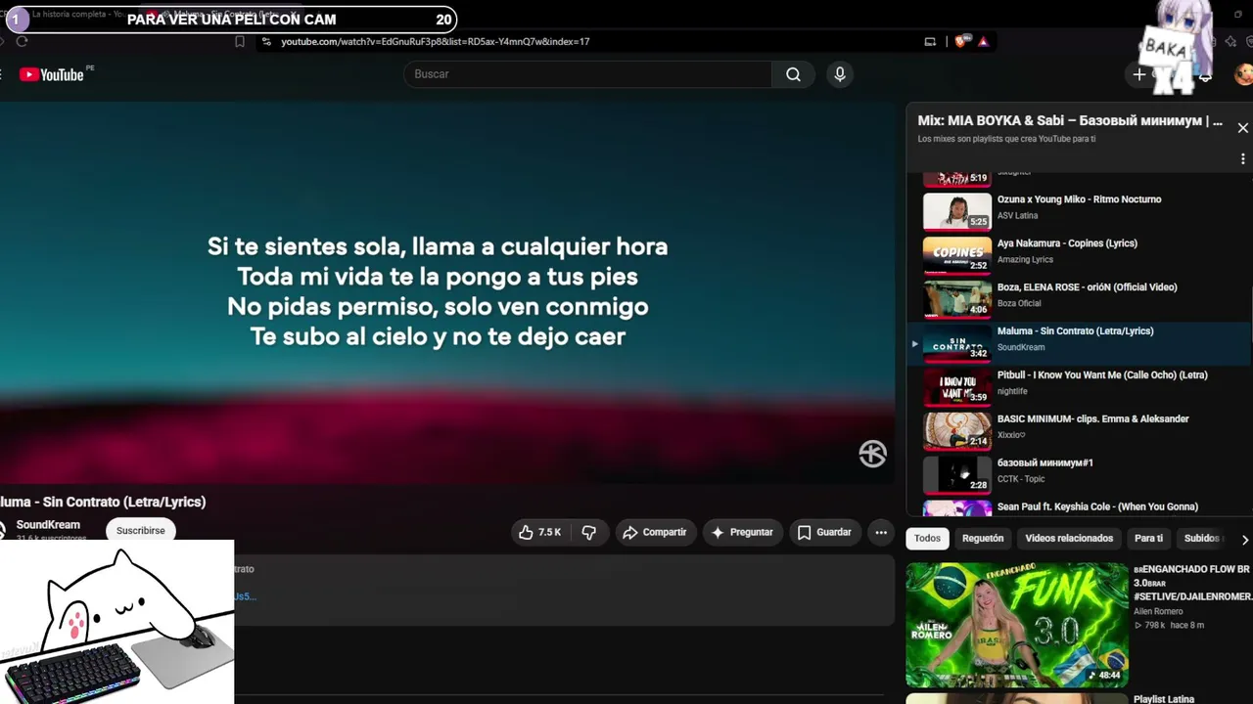Open the account avatar menu
Screen dimensions: 1253x704
tap(1243, 74)
